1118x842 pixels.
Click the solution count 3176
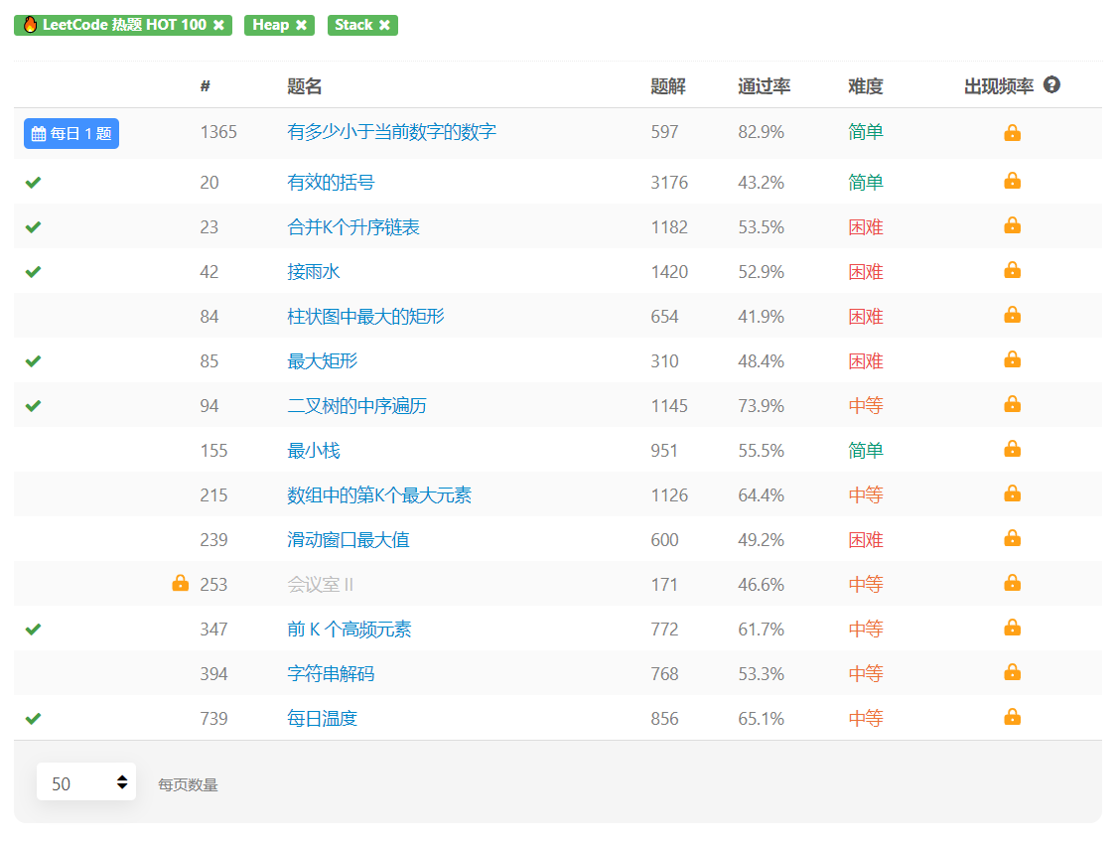tap(669, 183)
